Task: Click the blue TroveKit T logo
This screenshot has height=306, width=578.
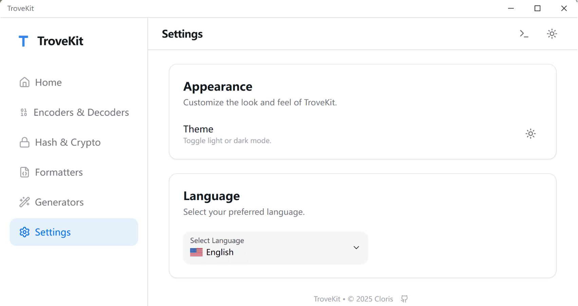Action: click(x=23, y=41)
